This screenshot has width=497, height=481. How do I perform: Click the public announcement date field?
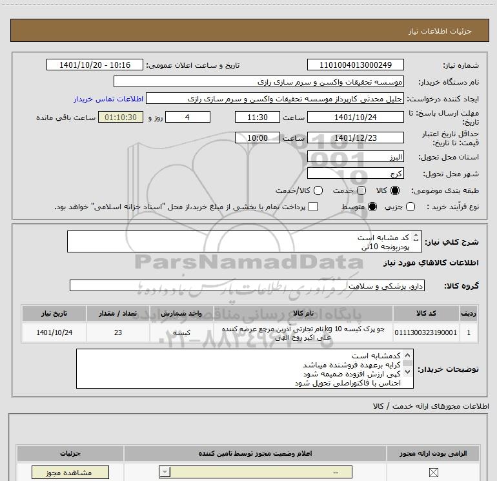[95, 65]
